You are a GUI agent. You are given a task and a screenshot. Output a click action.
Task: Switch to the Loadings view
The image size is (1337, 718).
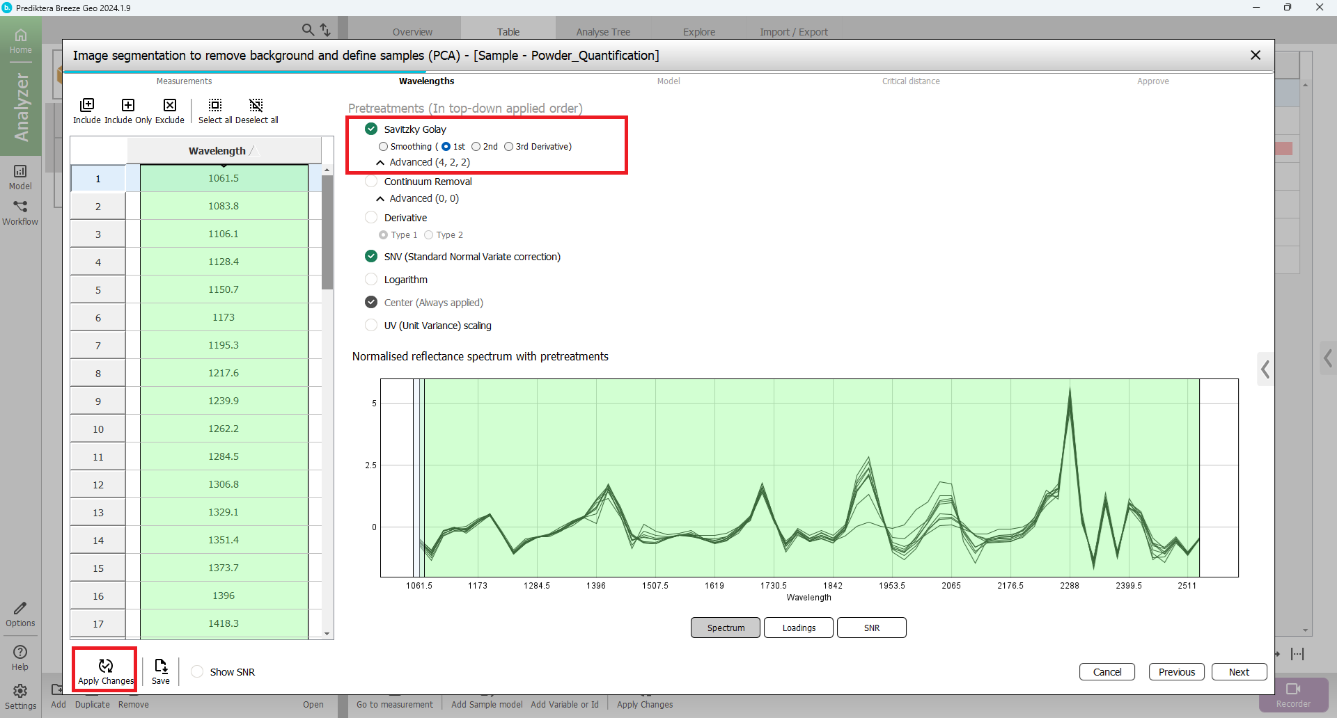[x=798, y=628]
